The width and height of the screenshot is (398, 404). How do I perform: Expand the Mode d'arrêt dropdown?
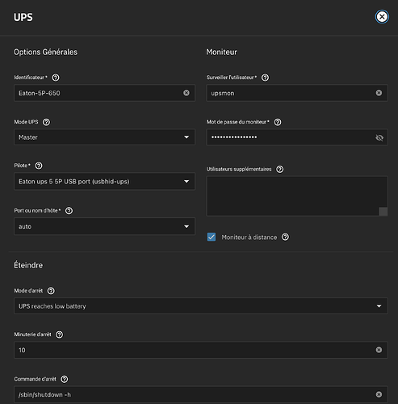tap(201, 306)
